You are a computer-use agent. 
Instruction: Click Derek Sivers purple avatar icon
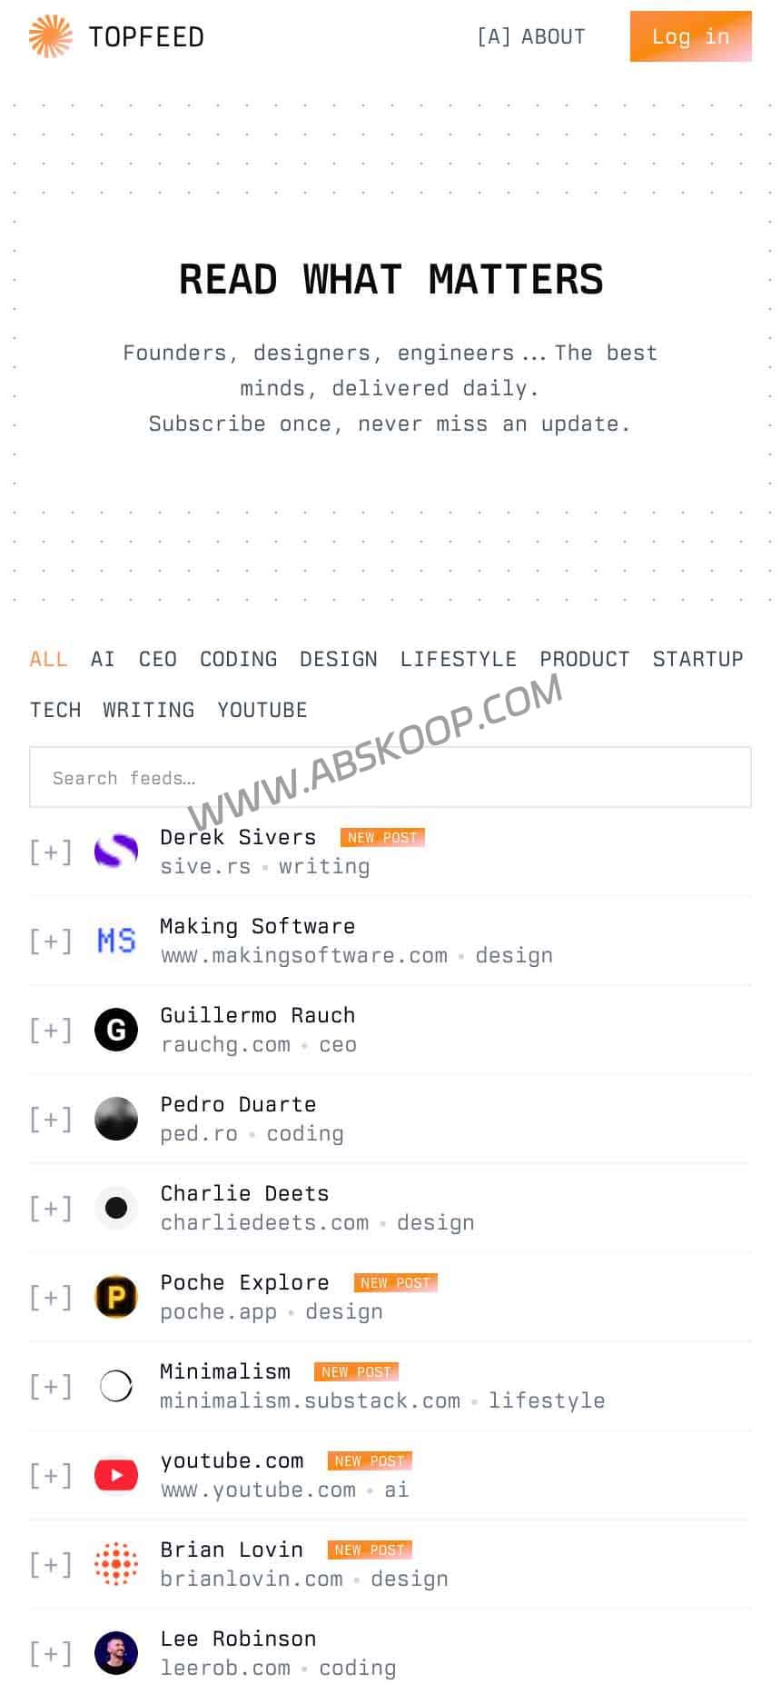click(x=116, y=852)
